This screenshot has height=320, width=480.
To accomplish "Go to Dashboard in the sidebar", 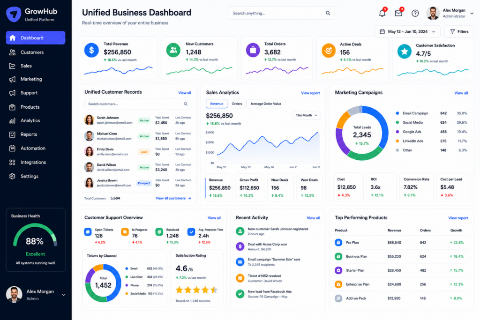I will pos(36,37).
